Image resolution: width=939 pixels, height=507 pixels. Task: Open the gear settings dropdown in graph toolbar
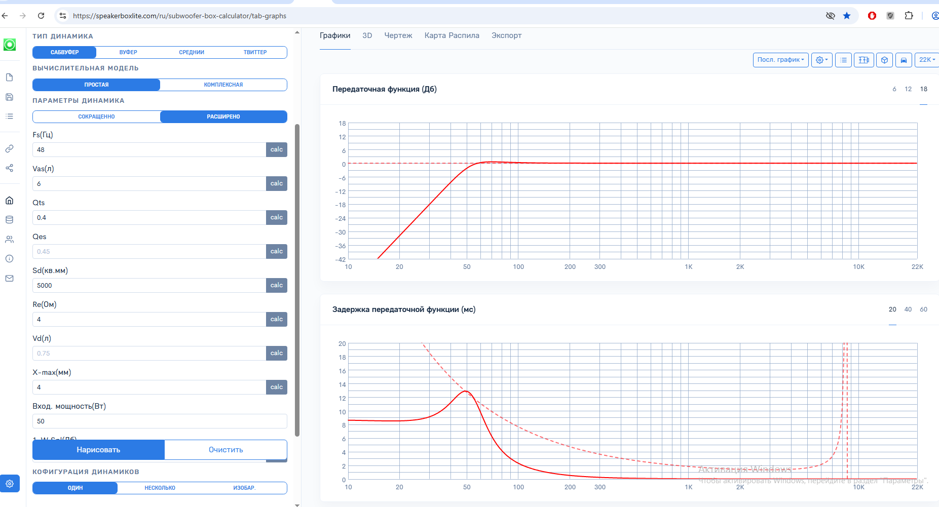[821, 60]
